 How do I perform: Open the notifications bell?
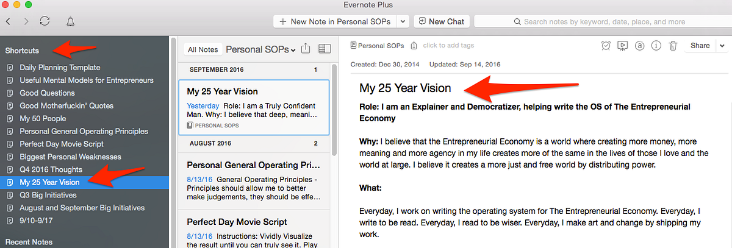tap(70, 21)
